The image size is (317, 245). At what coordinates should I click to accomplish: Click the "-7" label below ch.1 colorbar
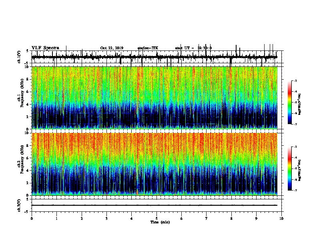pyautogui.click(x=295, y=125)
